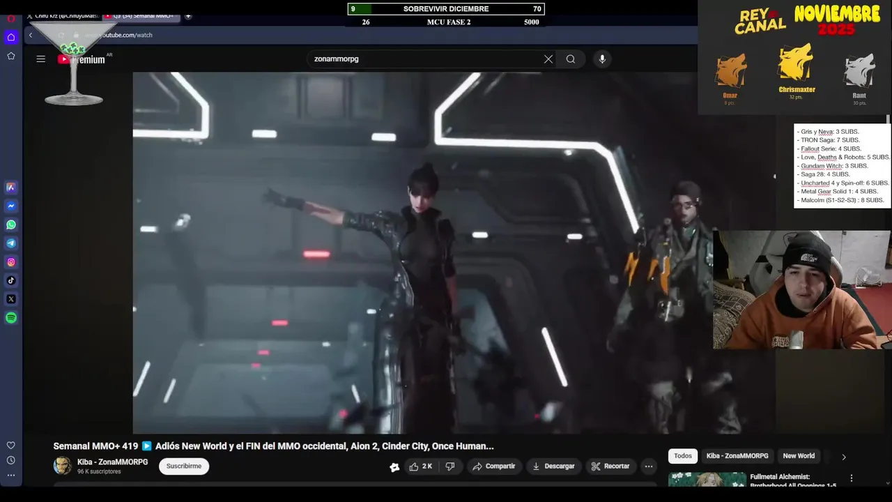The height and width of the screenshot is (502, 892).
Task: Click the heart icon in sidebar
Action: tap(11, 446)
